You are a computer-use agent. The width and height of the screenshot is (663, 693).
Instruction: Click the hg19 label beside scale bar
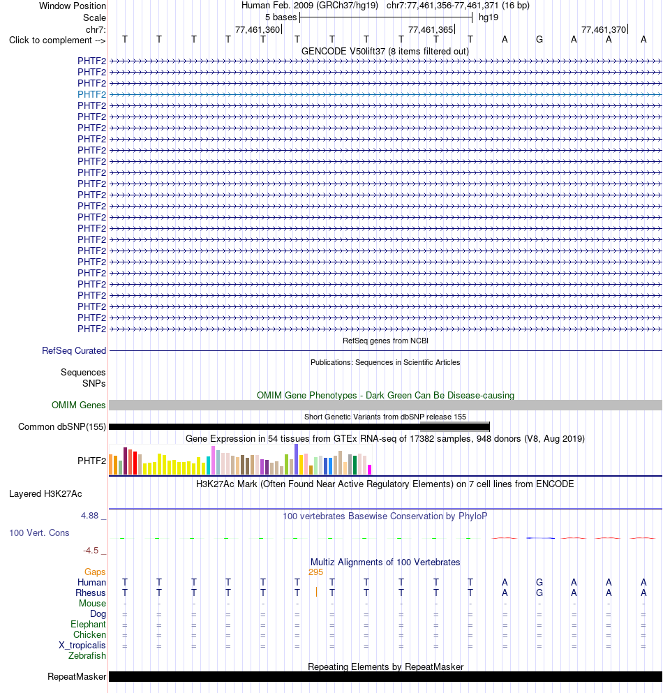coord(489,17)
